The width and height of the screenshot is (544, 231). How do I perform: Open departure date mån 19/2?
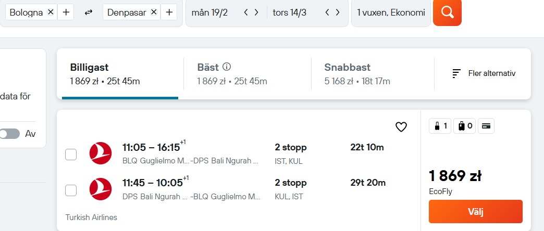pyautogui.click(x=209, y=13)
